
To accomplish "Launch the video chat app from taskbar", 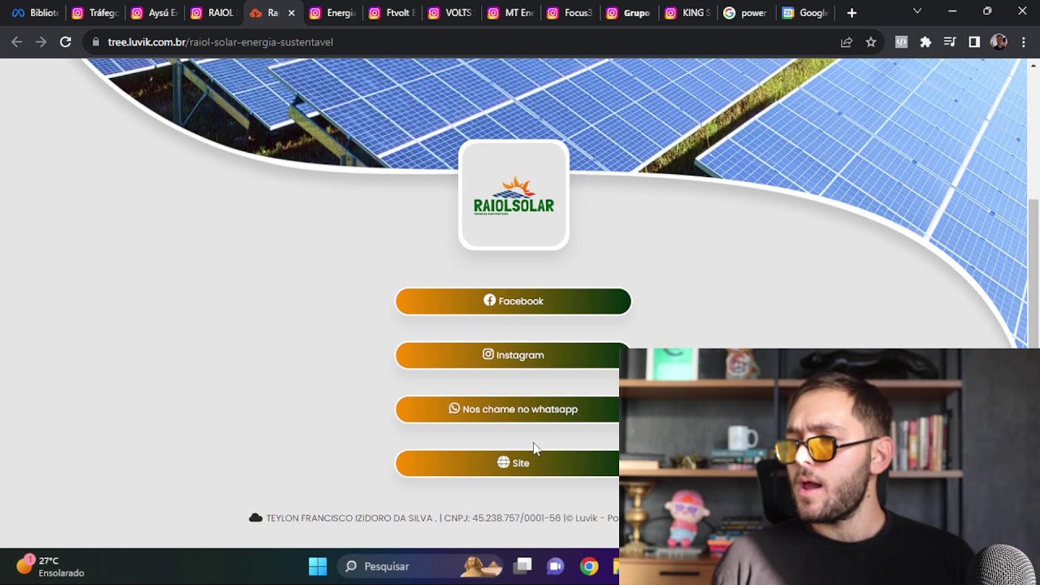I will coord(556,566).
